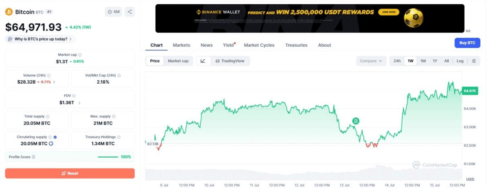Toggle the Log scale option

click(x=460, y=61)
